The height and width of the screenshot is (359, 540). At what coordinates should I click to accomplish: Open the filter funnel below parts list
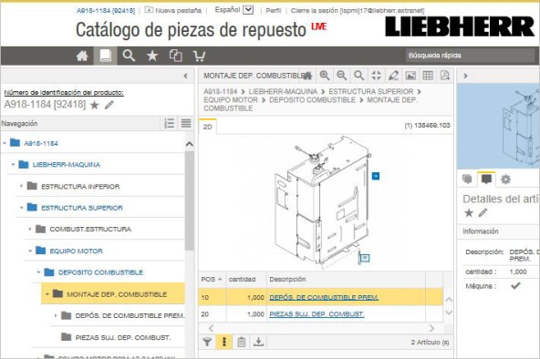(207, 342)
